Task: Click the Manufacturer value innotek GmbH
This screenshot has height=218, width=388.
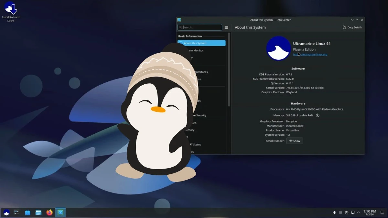Action: click(295, 126)
